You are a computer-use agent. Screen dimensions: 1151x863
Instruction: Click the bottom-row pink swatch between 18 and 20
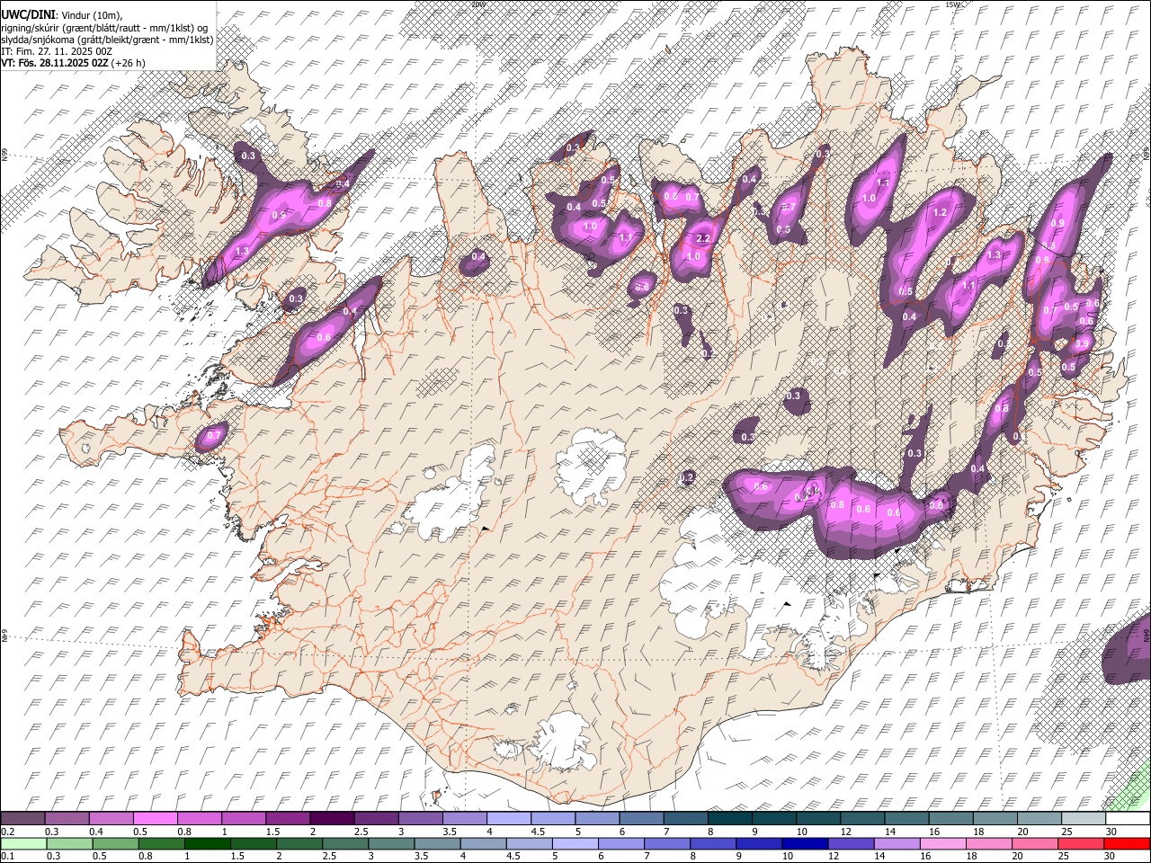point(990,843)
